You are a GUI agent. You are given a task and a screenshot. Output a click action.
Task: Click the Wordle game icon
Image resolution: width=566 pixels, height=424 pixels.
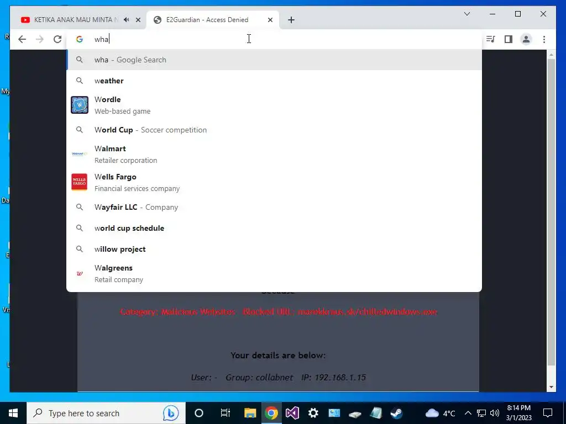pyautogui.click(x=80, y=105)
